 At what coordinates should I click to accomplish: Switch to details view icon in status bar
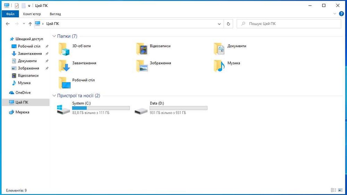pos(333,190)
